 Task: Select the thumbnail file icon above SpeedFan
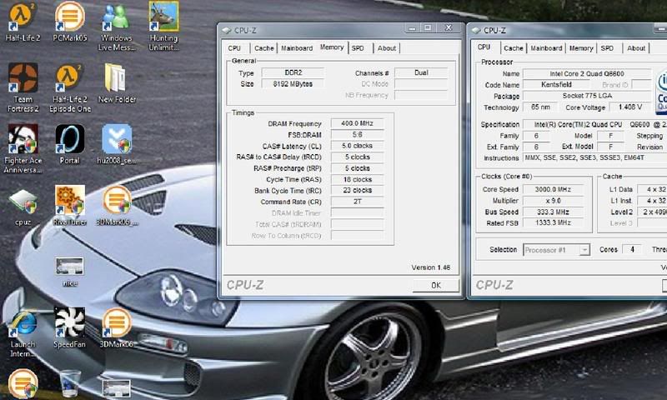tap(70, 271)
